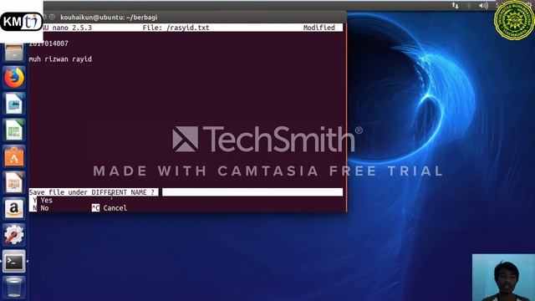Select the Terminal icon in the launcher
This screenshot has height=301, width=535.
[14, 262]
